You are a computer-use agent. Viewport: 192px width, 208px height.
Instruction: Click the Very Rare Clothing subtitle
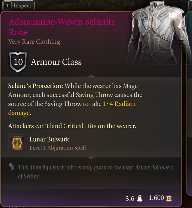click(x=34, y=42)
